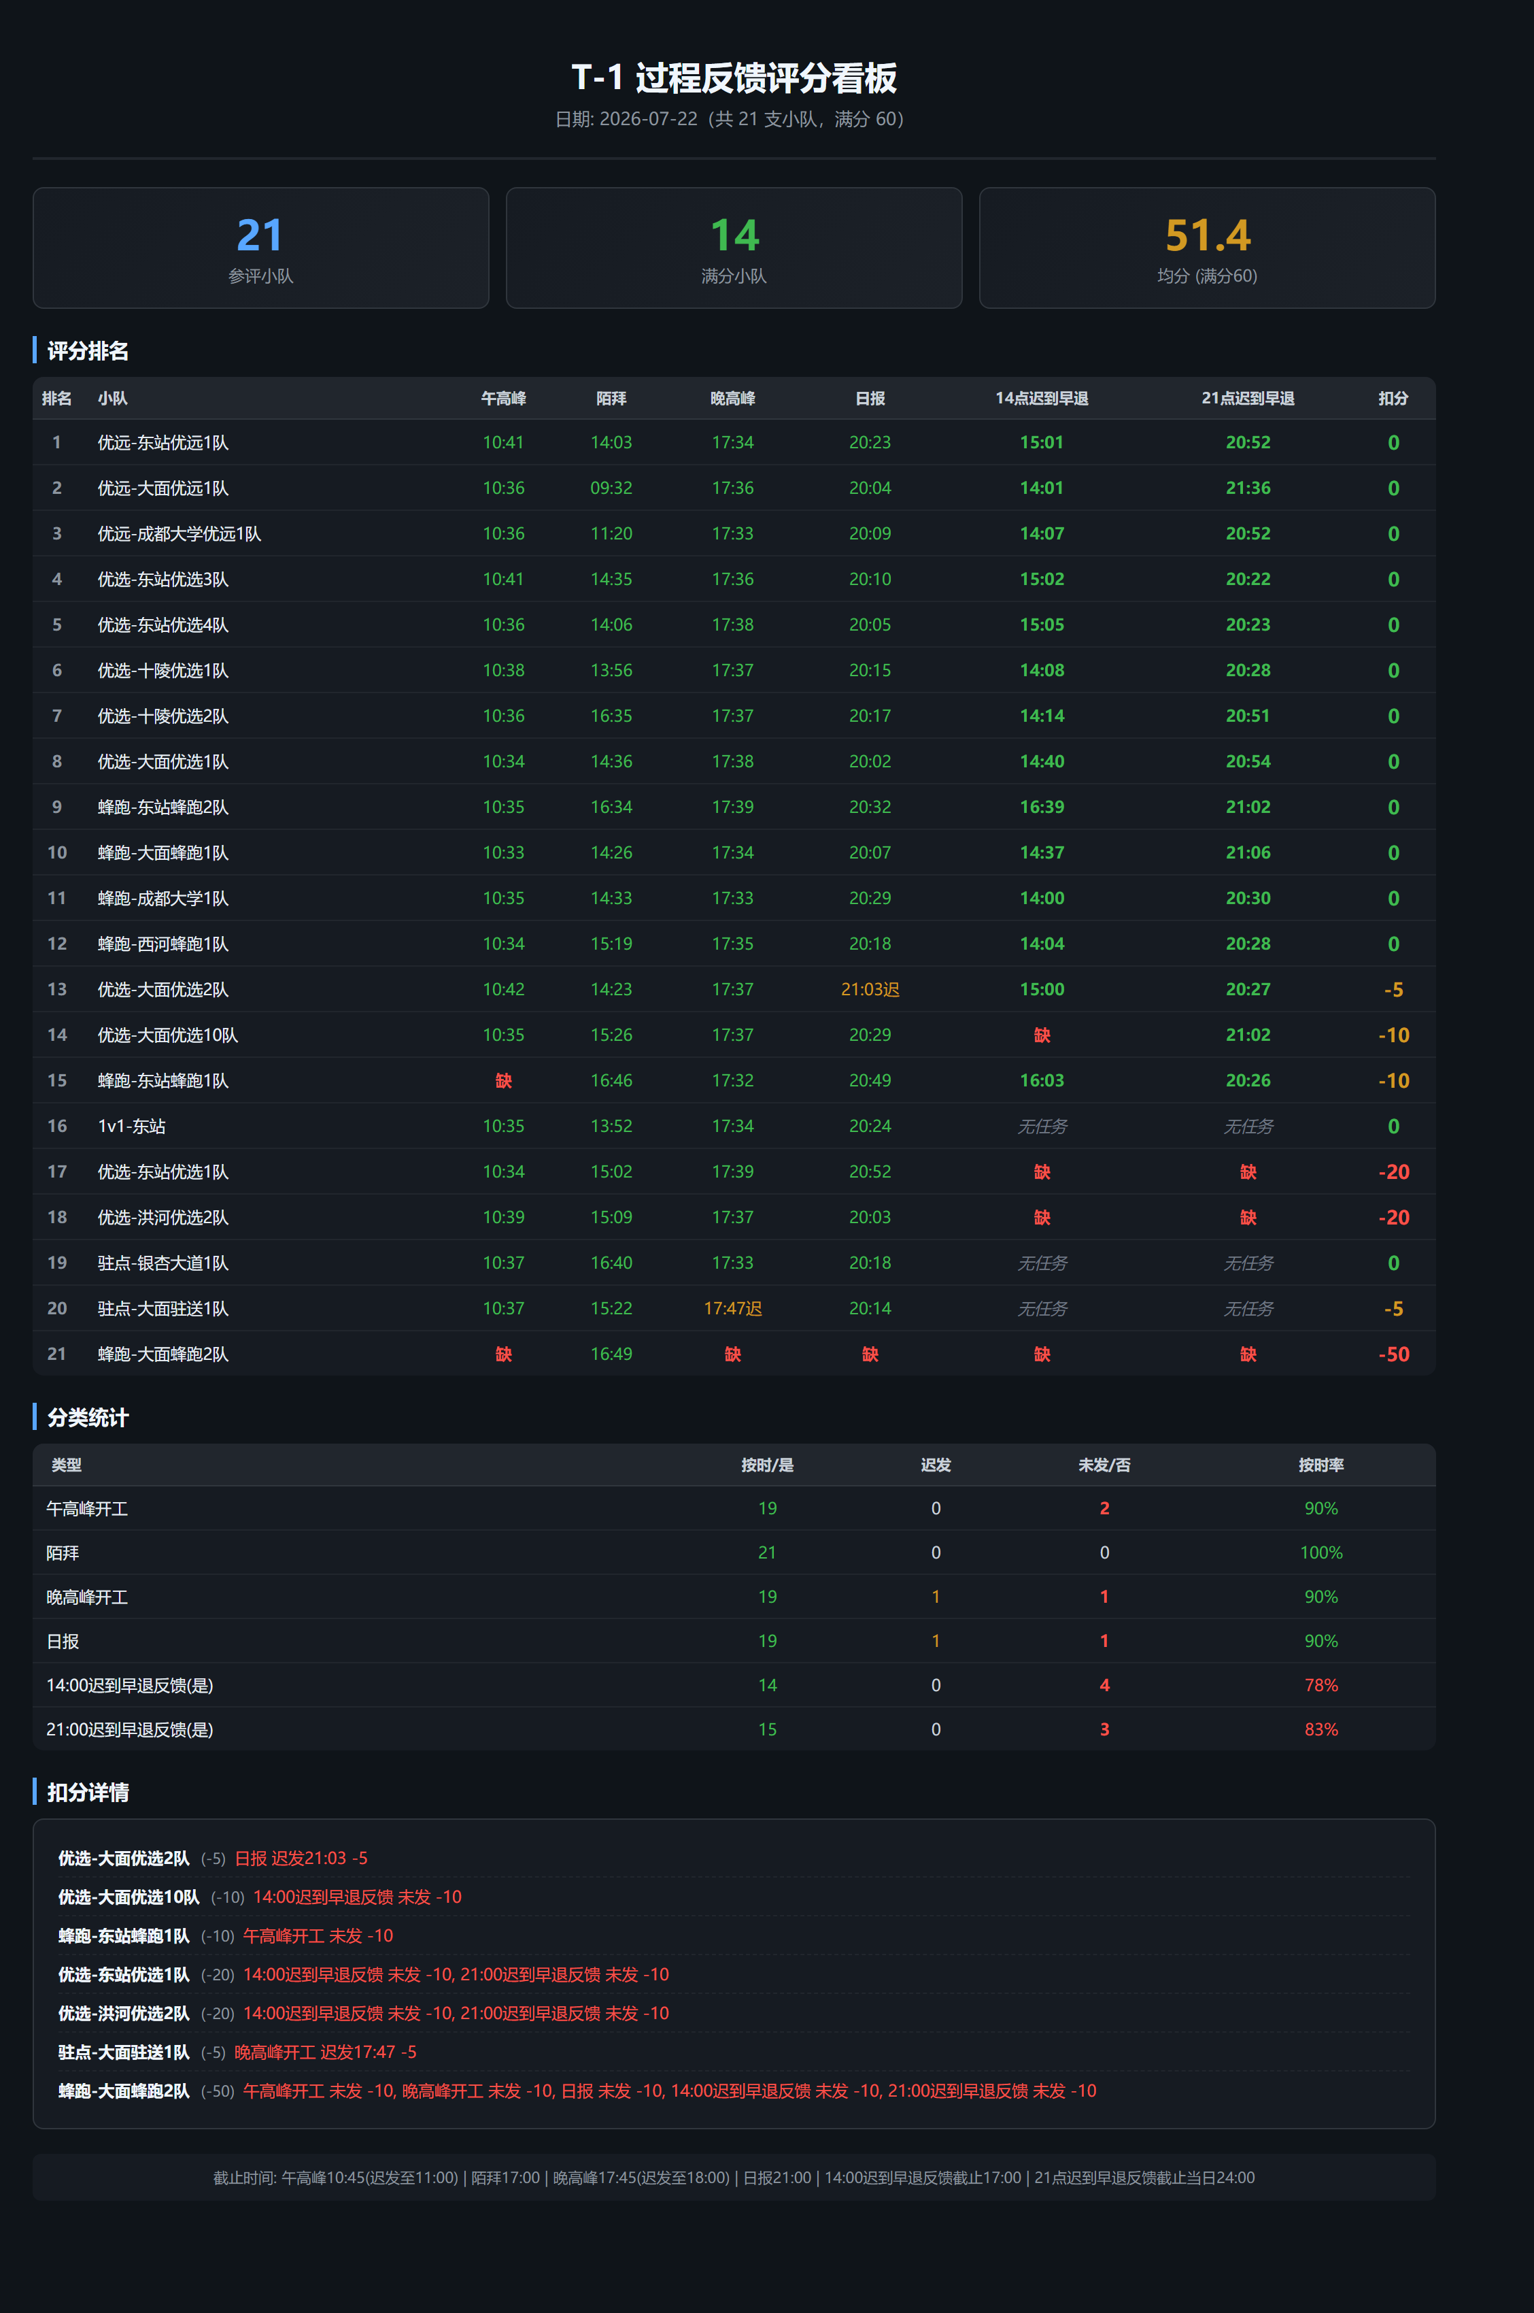Click the 满分小队 card showing 14

tap(734, 248)
